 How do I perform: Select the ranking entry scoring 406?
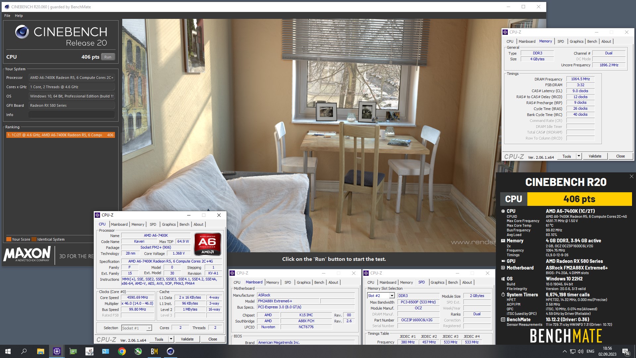click(x=61, y=135)
